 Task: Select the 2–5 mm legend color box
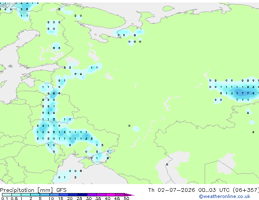pos(35,195)
